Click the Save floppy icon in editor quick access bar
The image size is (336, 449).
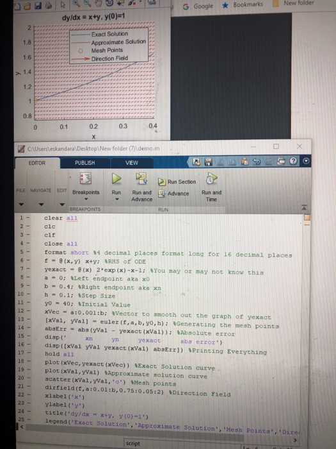[208, 162]
